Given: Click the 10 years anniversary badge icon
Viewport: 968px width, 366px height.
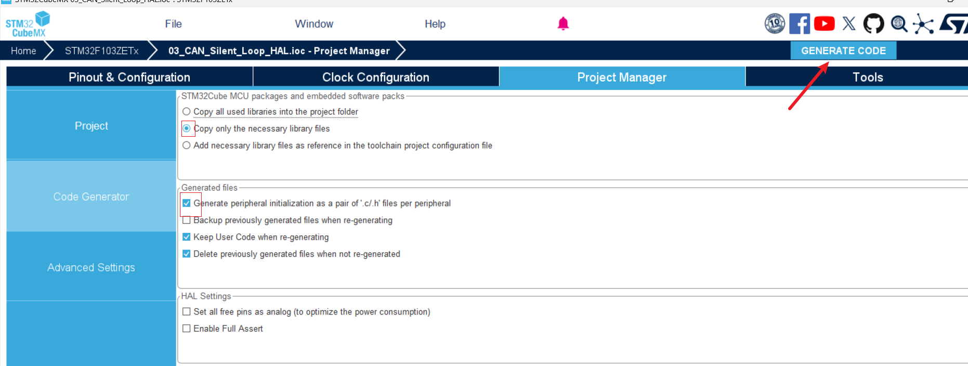Looking at the screenshot, I should [775, 23].
